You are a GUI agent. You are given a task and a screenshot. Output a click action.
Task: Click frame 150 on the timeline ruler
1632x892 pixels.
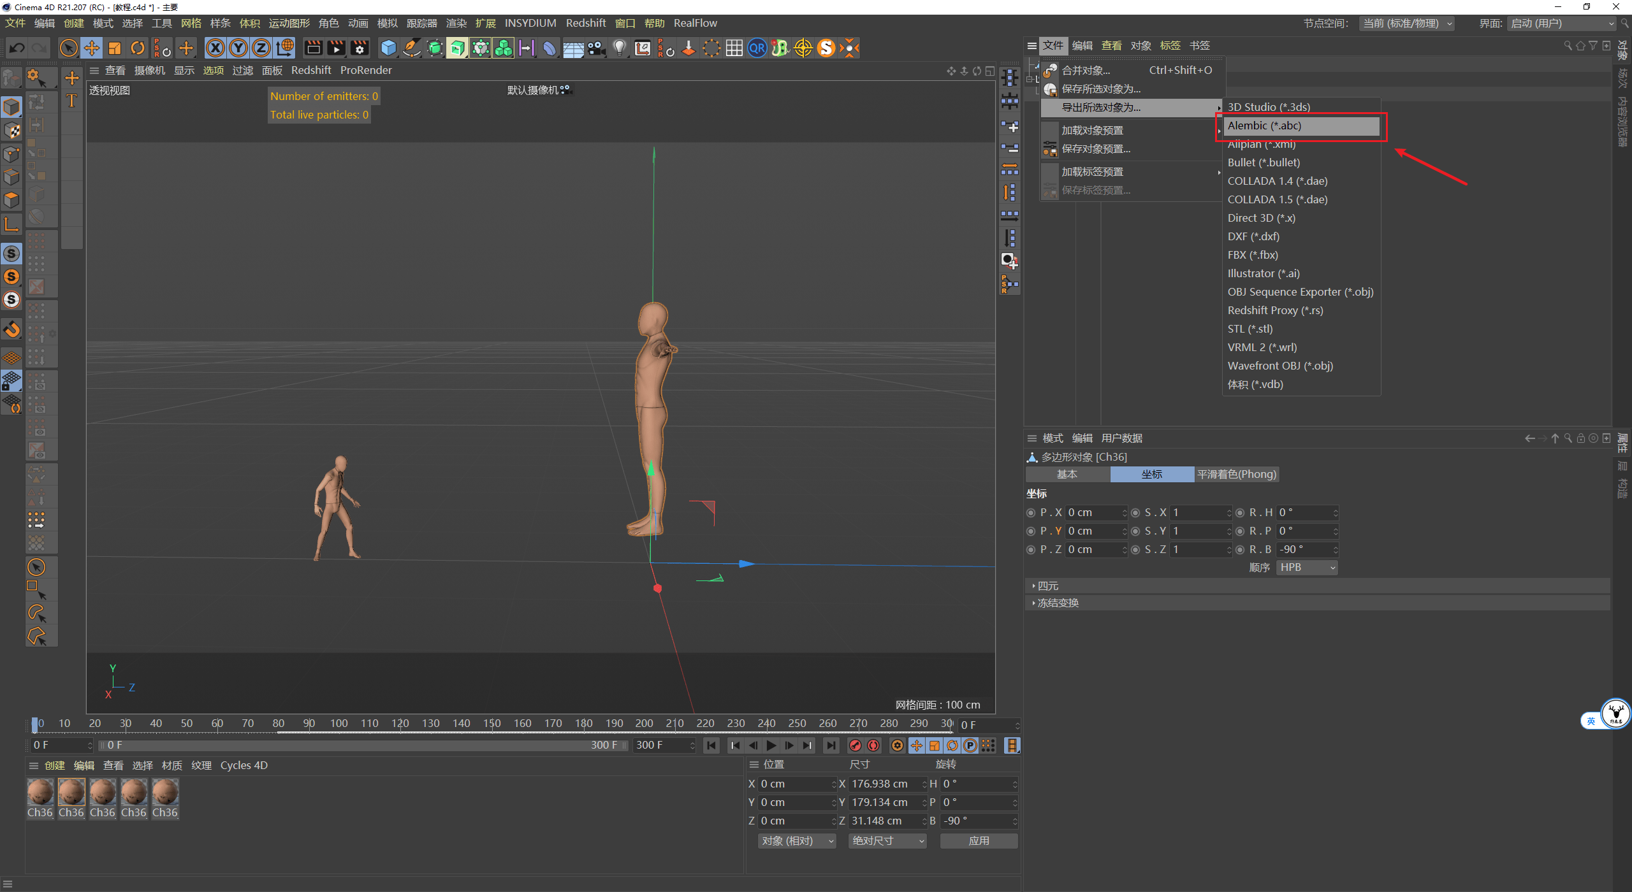point(492,724)
